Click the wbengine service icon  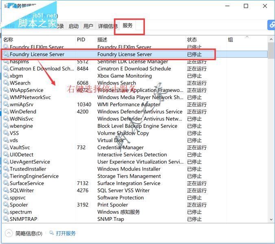(x=6, y=126)
